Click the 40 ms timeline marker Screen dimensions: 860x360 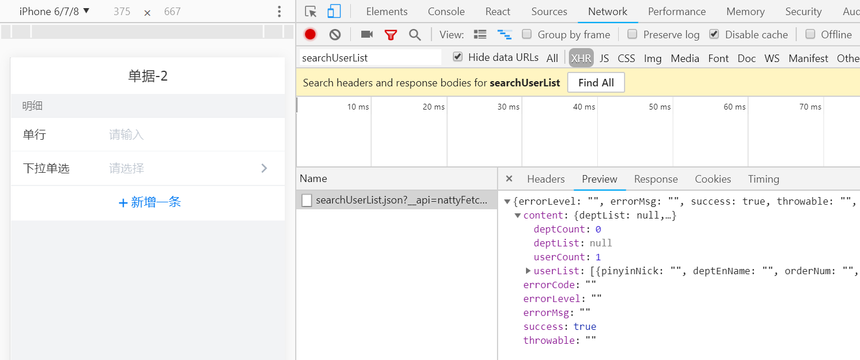pos(584,107)
